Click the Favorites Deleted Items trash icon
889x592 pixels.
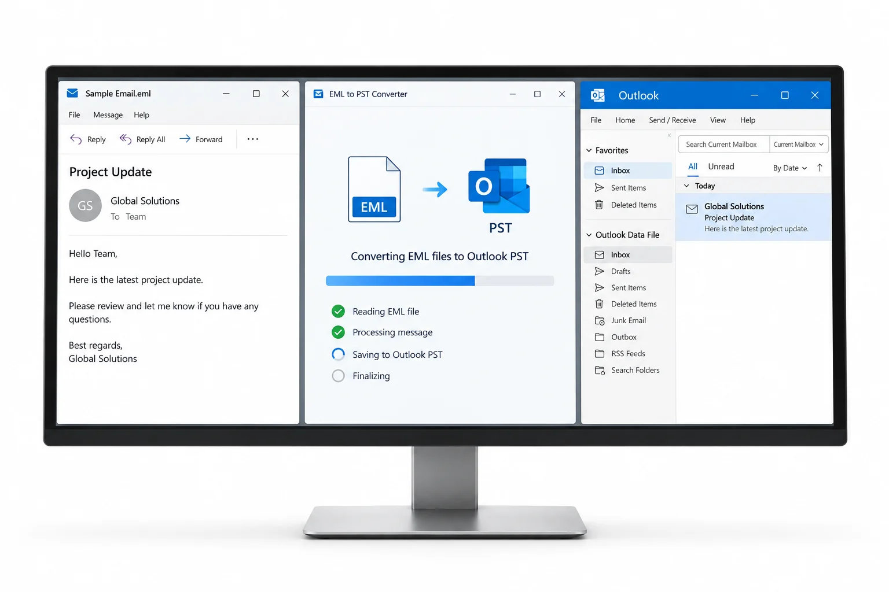[599, 205]
